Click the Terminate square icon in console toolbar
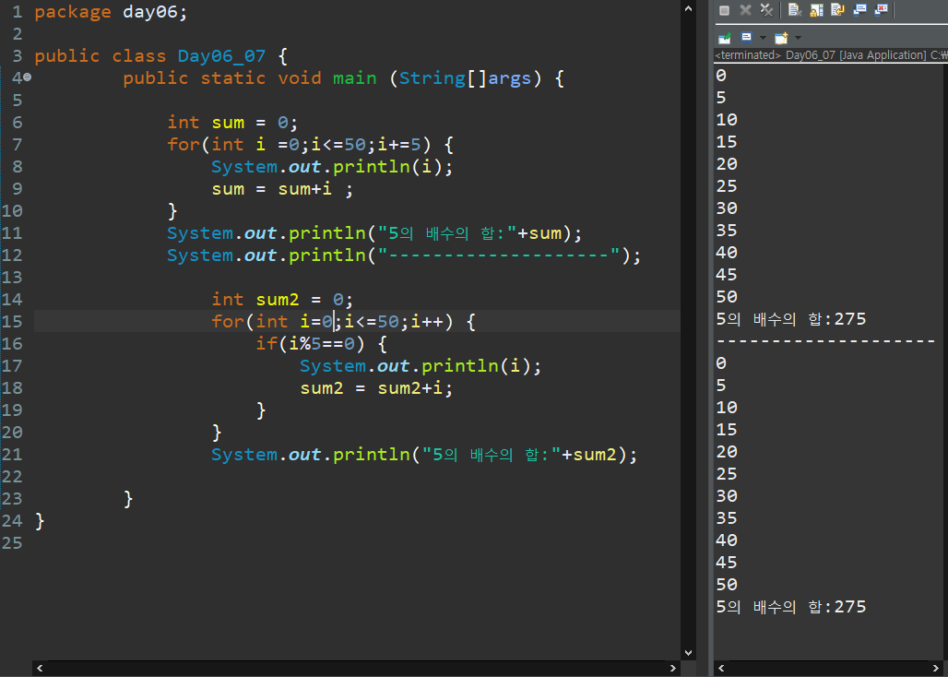Image resolution: width=948 pixels, height=677 pixels. coord(724,10)
